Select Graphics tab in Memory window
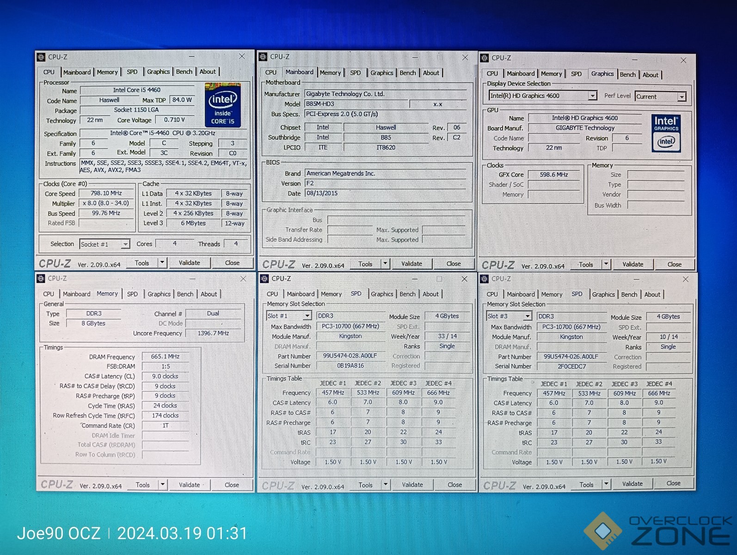This screenshot has height=555, width=737. tap(159, 294)
